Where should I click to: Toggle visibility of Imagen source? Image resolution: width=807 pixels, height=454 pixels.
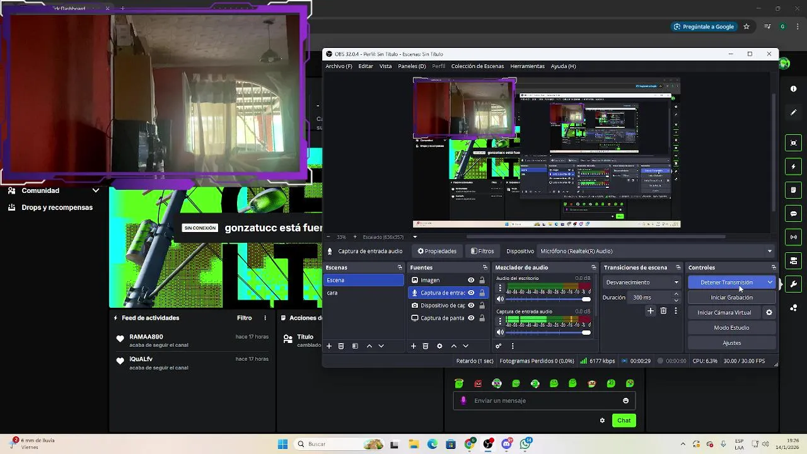pos(471,280)
